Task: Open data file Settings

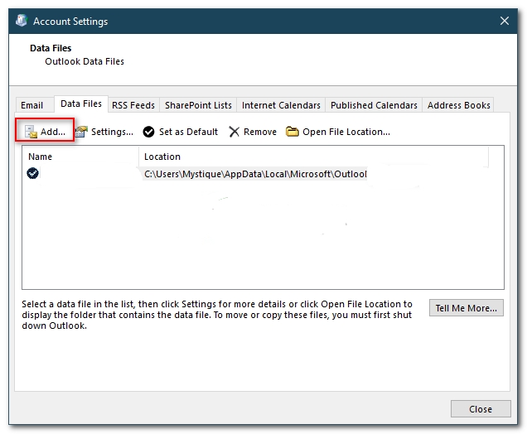Action: [x=104, y=132]
